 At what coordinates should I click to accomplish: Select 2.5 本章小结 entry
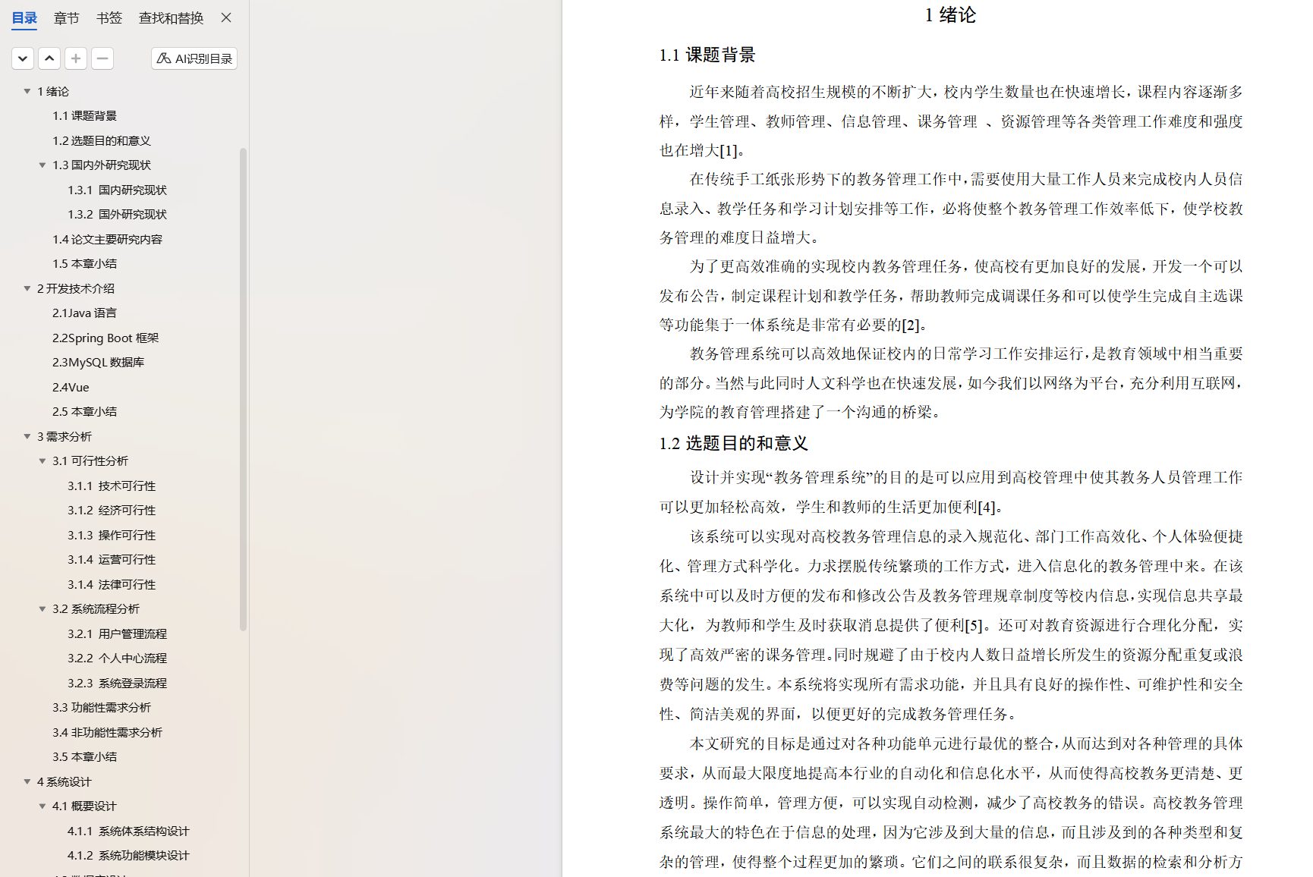click(x=84, y=411)
